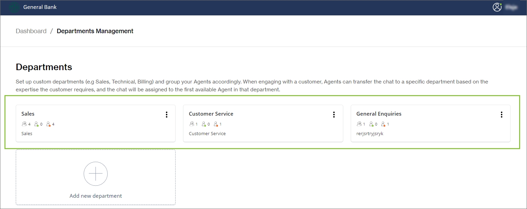Click online agents icon in Sales card
The image size is (527, 209).
(36, 124)
